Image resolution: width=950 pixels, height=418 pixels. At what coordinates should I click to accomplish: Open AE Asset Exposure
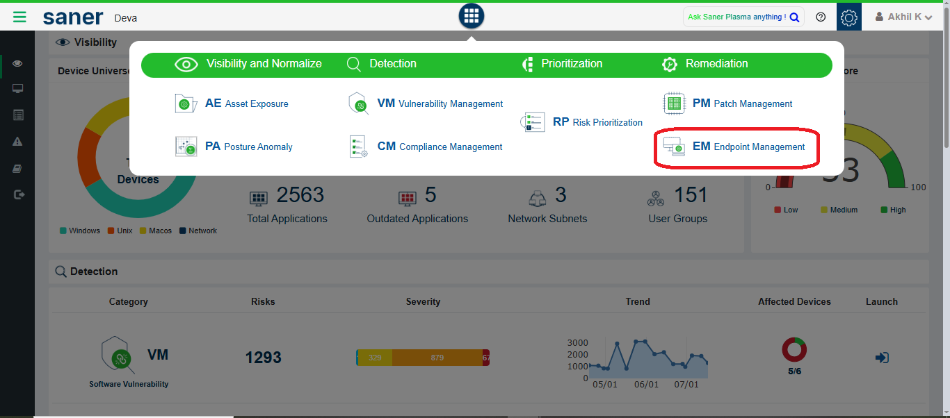pos(246,103)
